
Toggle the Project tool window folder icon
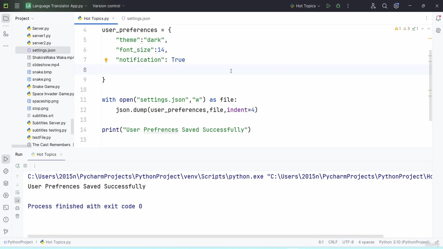coord(6,18)
